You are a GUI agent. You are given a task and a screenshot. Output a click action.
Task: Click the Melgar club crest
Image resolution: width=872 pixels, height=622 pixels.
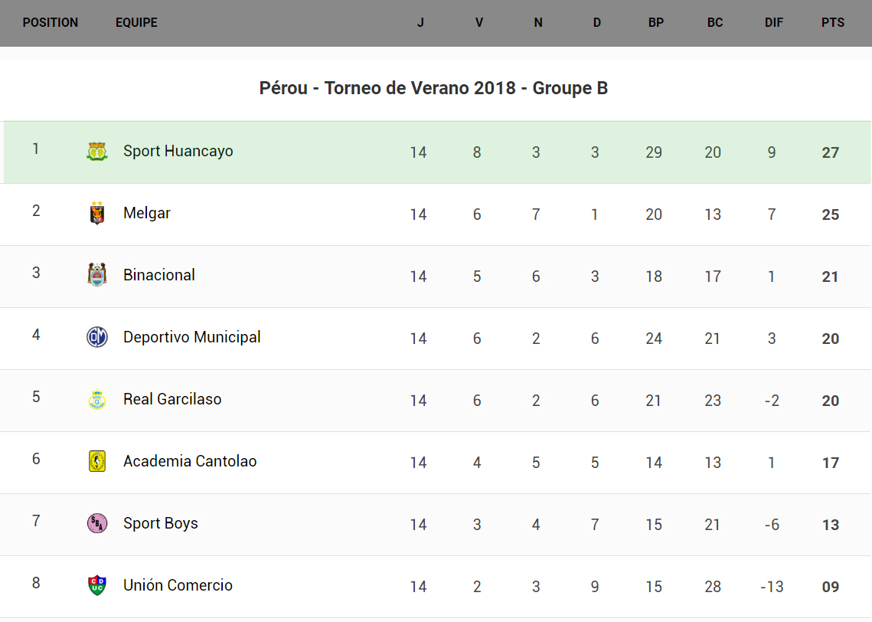97,214
